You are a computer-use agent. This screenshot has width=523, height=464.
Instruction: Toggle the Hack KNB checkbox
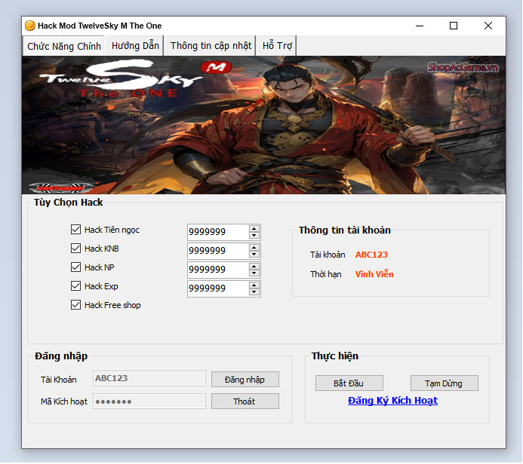75,249
